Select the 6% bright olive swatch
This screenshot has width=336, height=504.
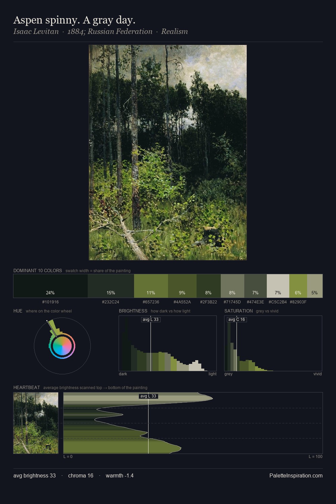(298, 286)
